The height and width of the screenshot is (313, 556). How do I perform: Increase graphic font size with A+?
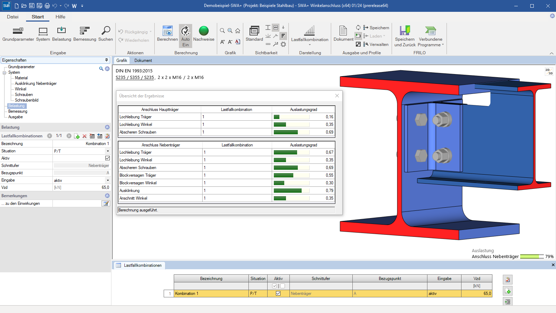point(222,42)
